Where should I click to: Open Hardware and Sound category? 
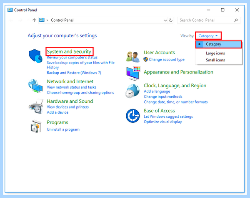point(70,102)
